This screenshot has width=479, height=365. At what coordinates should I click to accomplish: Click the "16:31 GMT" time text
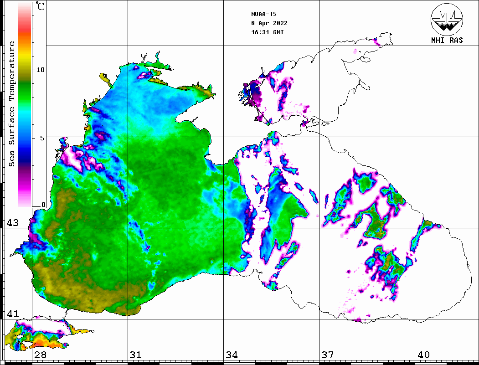(267, 32)
